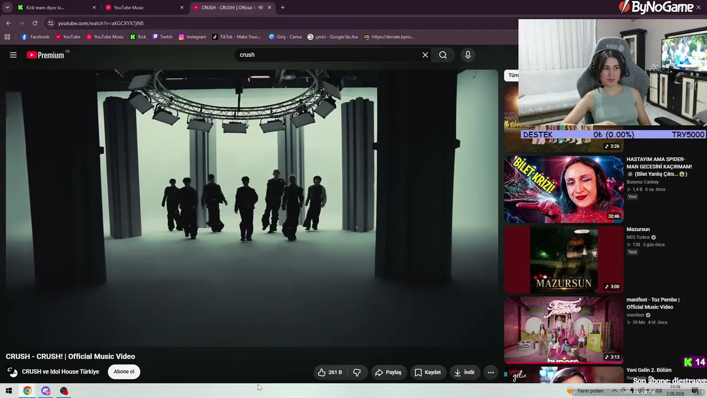Open the TikTok - Make Your... bookmark

pyautogui.click(x=236, y=37)
